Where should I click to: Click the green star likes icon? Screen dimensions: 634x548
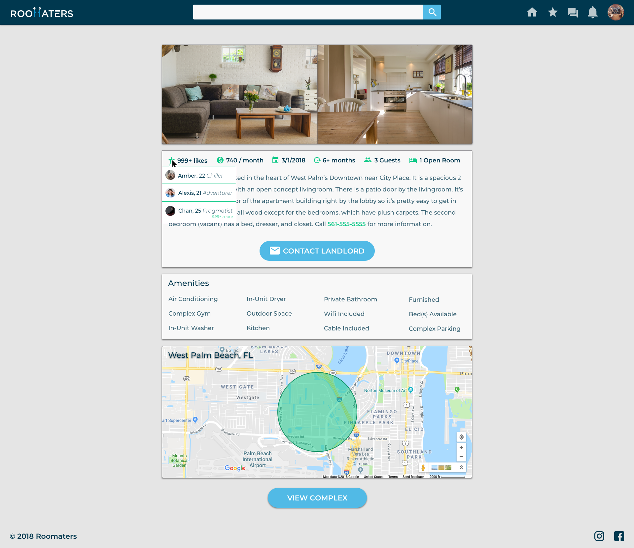[171, 160]
